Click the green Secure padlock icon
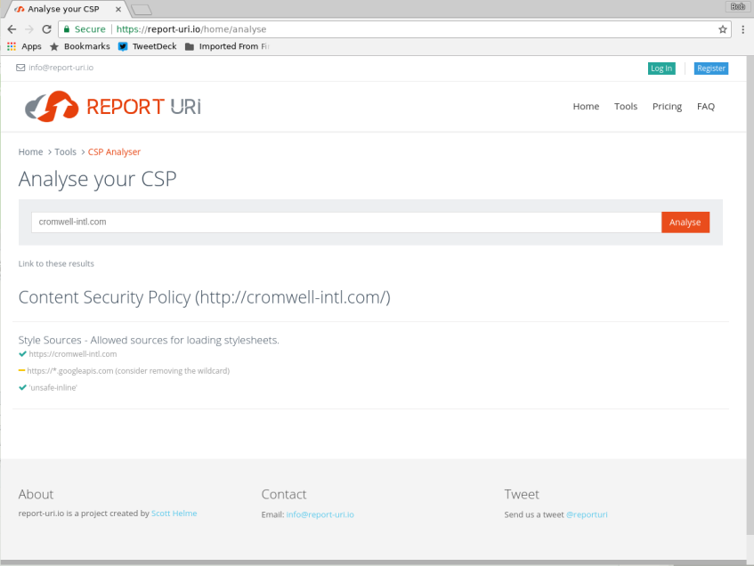The width and height of the screenshot is (754, 566). (67, 29)
